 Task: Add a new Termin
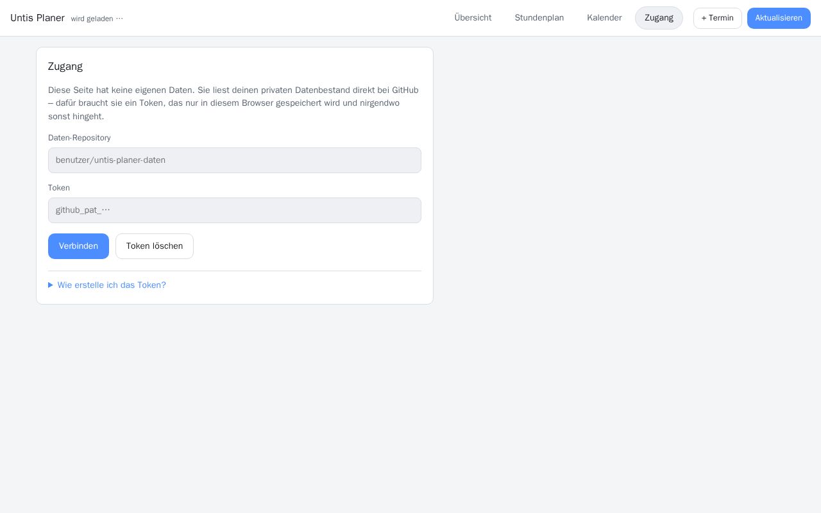click(717, 18)
